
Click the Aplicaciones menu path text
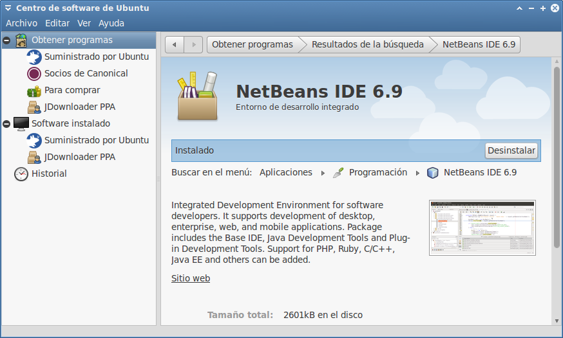(x=286, y=173)
